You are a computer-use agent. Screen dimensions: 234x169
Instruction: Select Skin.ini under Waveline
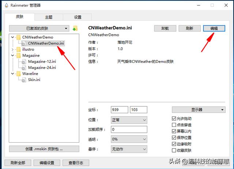pos(34,80)
